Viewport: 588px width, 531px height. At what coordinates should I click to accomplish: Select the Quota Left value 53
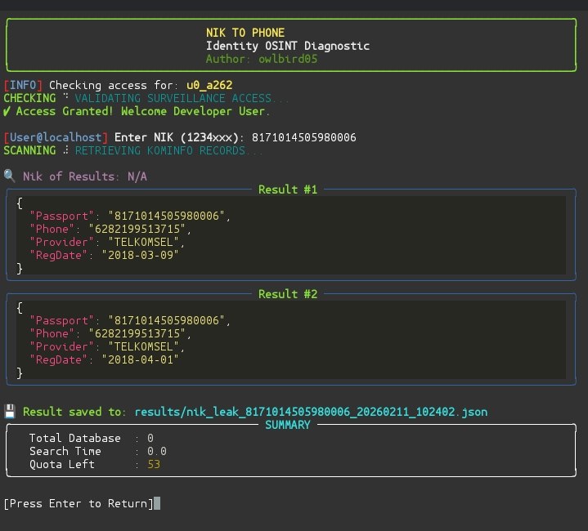pyautogui.click(x=154, y=464)
